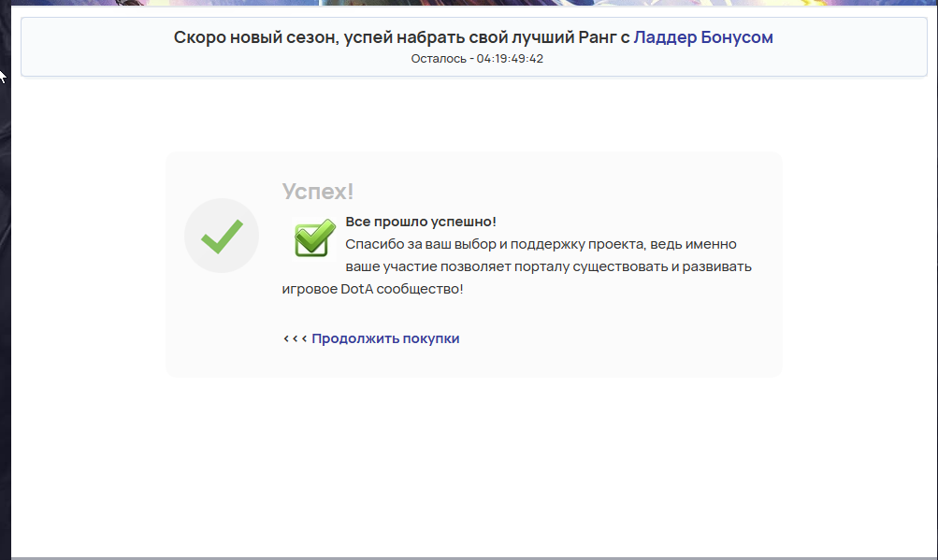938x560 pixels.
Task: Click the Осталось countdown timer text
Action: pos(477,59)
